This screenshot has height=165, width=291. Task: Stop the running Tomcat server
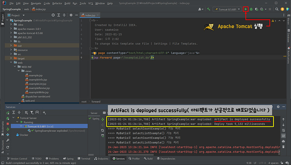pyautogui.click(x=8, y=124)
